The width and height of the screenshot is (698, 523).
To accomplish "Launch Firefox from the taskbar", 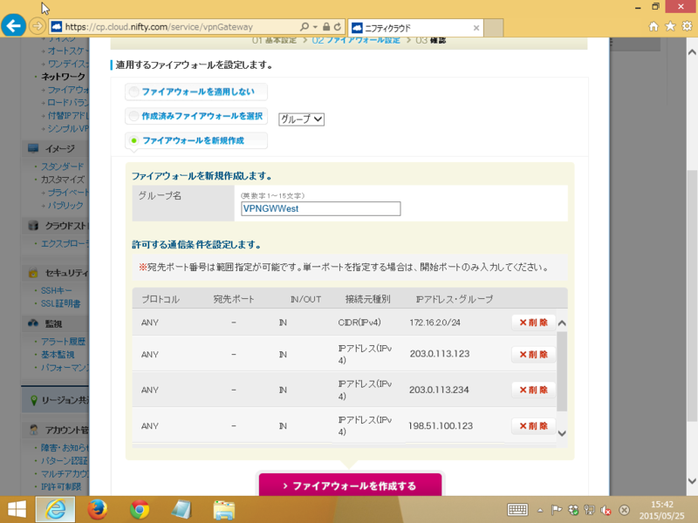I will (x=96, y=508).
